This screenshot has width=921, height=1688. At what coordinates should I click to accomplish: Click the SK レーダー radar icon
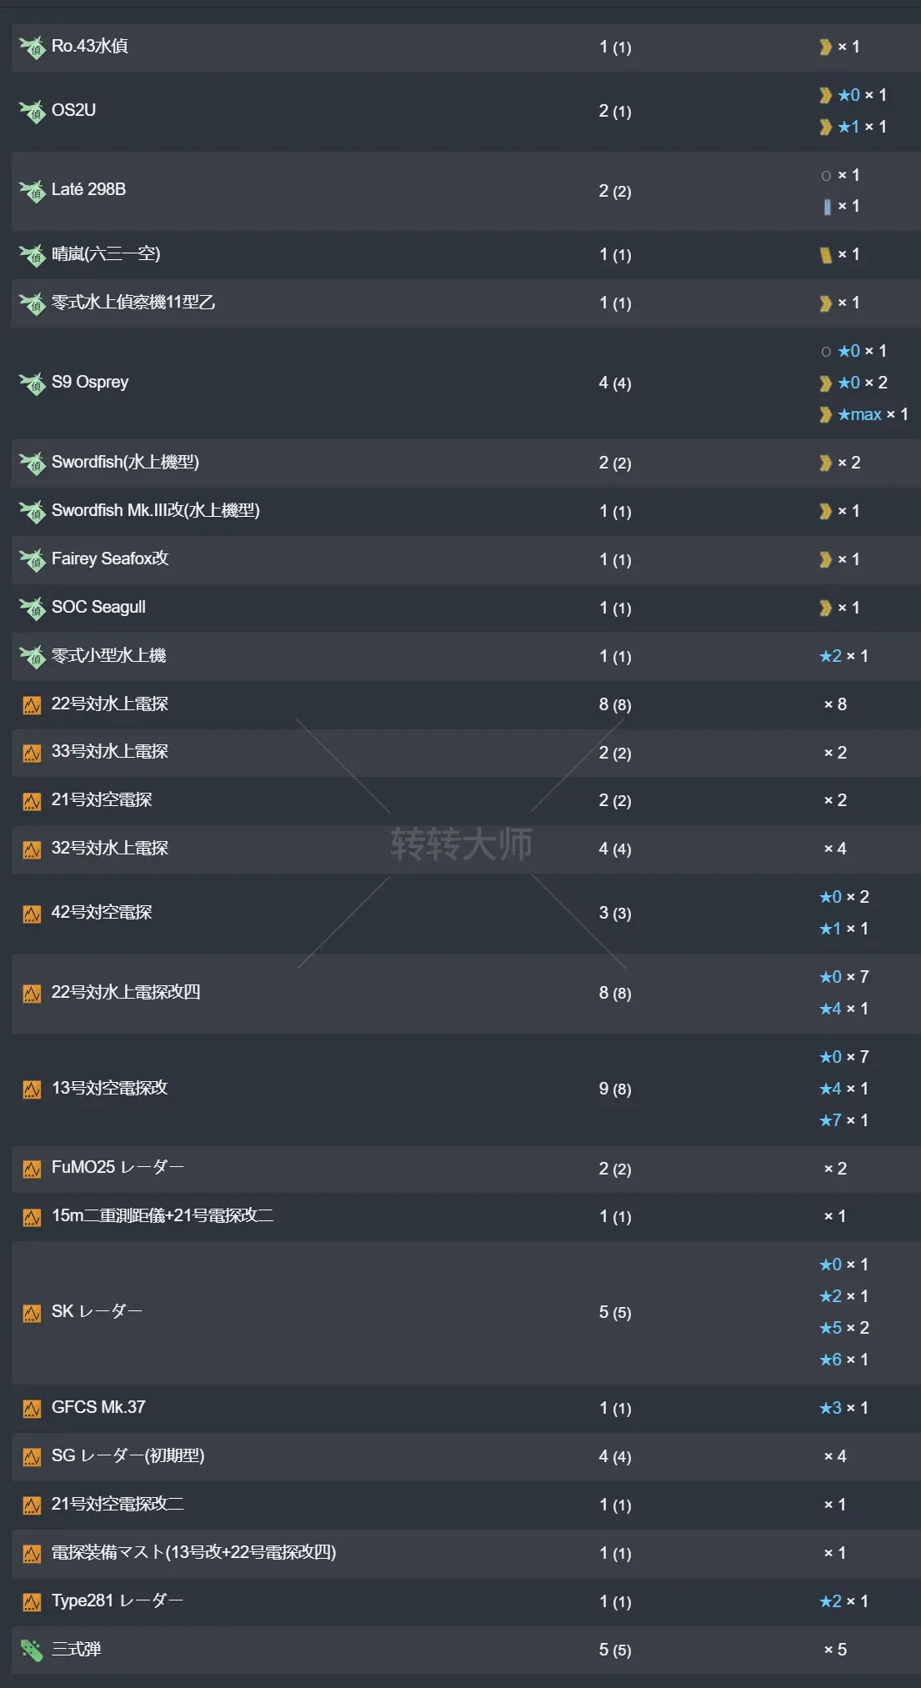tap(30, 1311)
